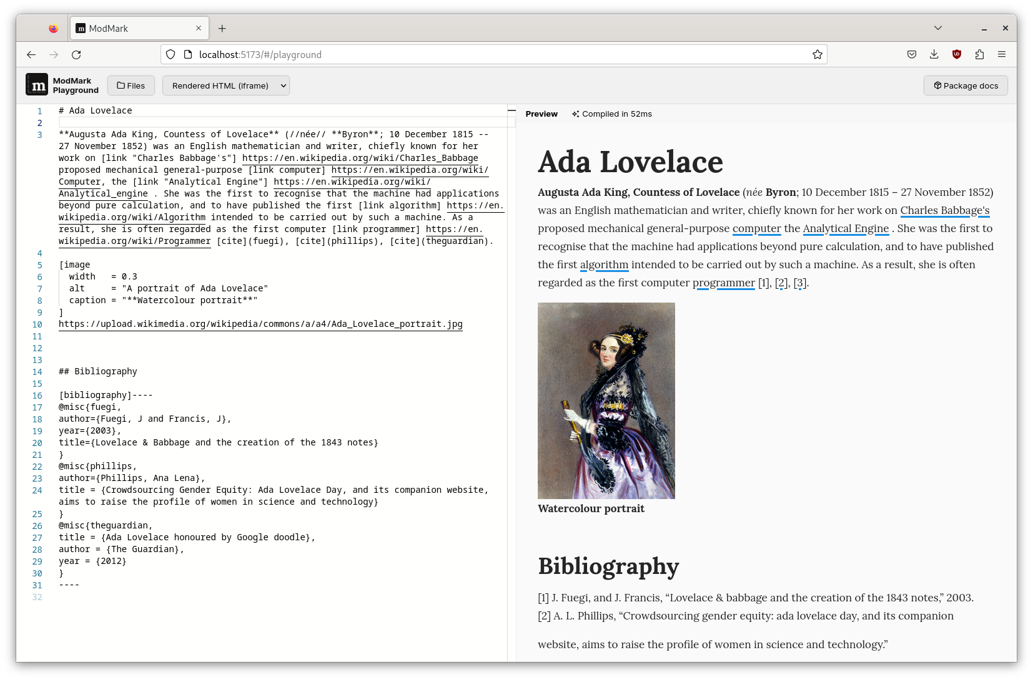Open the list all tabs chevron

coord(938,28)
